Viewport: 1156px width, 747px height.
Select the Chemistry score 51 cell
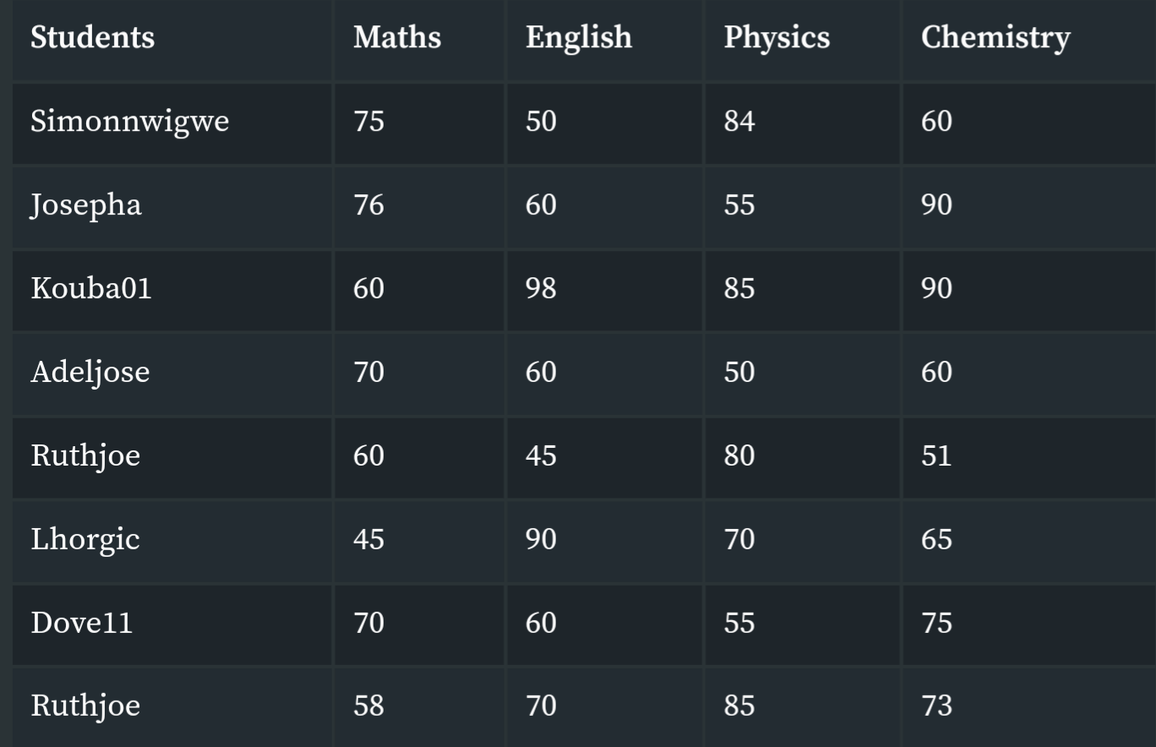point(1029,457)
